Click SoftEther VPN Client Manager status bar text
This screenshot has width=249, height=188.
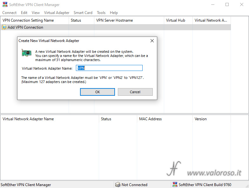click(x=26, y=185)
